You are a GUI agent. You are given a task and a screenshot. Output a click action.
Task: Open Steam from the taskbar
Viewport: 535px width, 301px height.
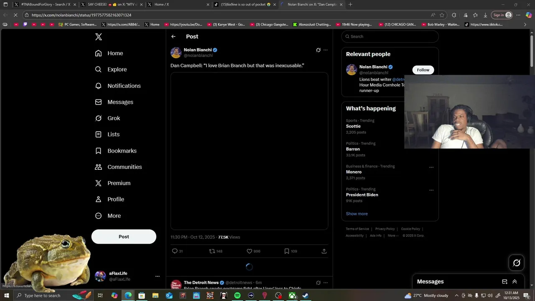click(306, 296)
